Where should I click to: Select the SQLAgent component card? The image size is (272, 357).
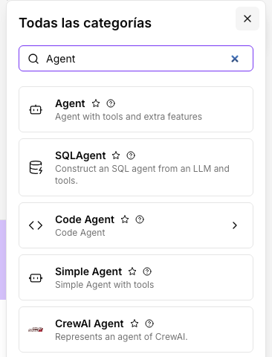[x=136, y=167]
